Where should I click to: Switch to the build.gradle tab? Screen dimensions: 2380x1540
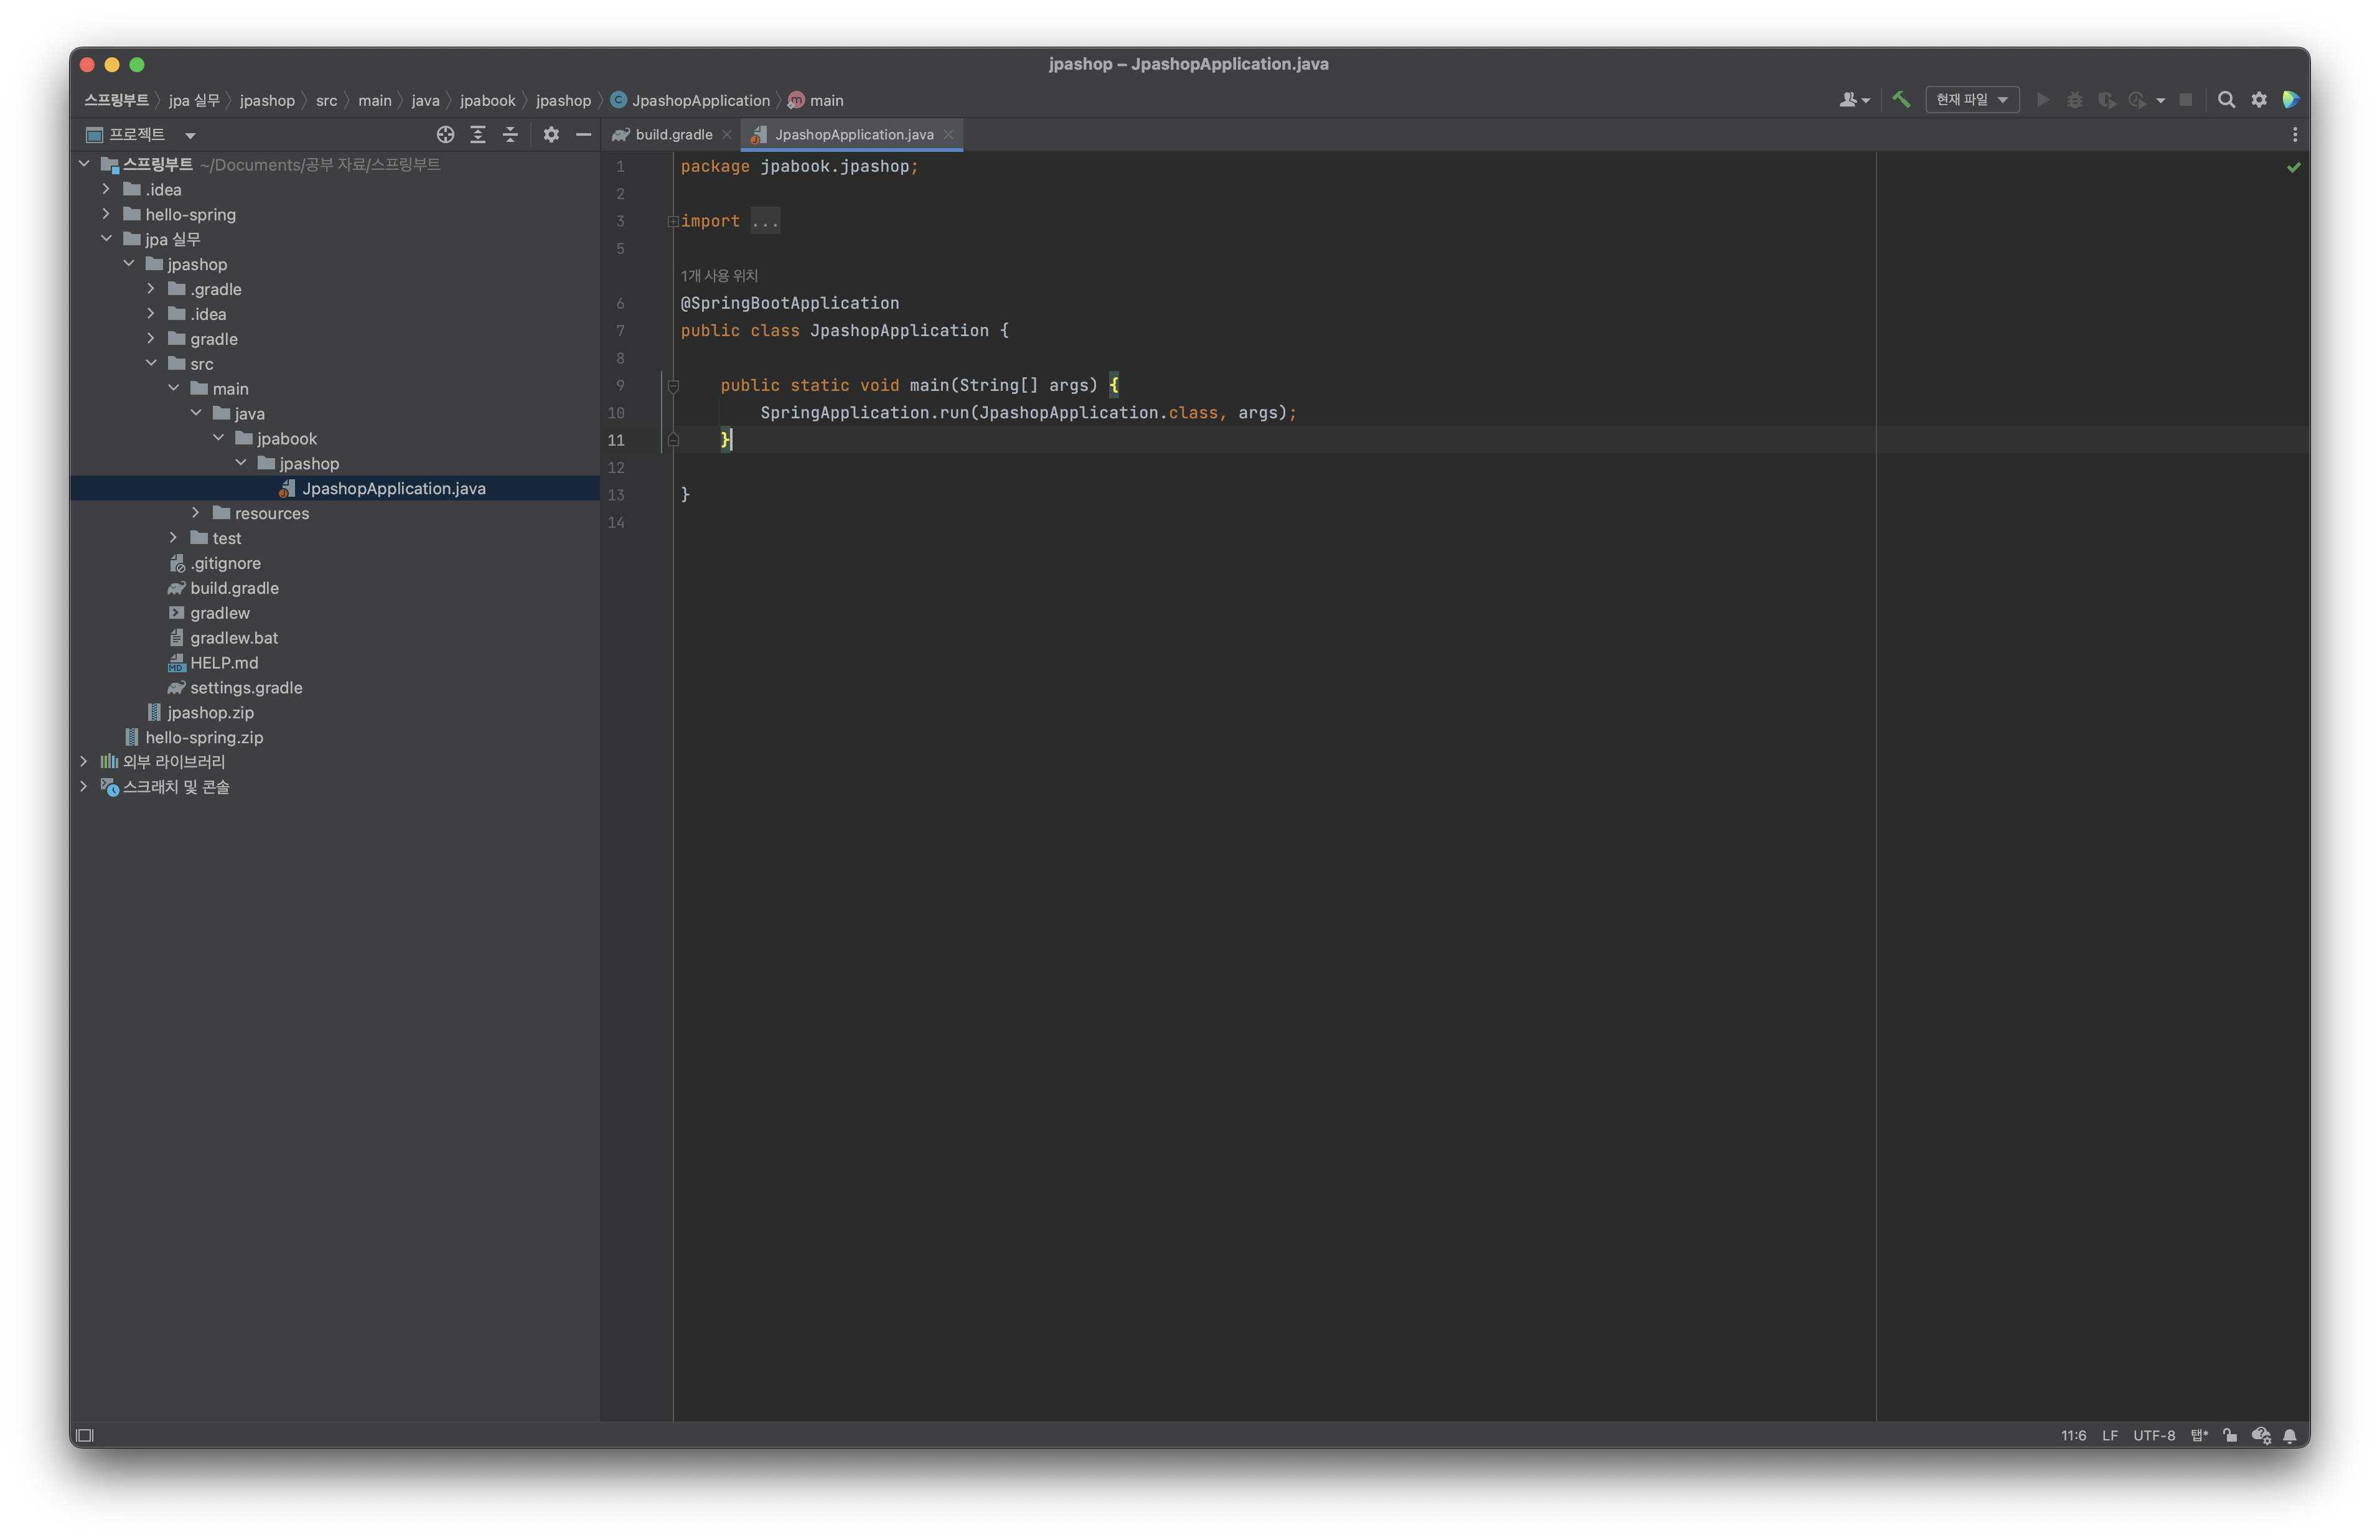tap(673, 134)
